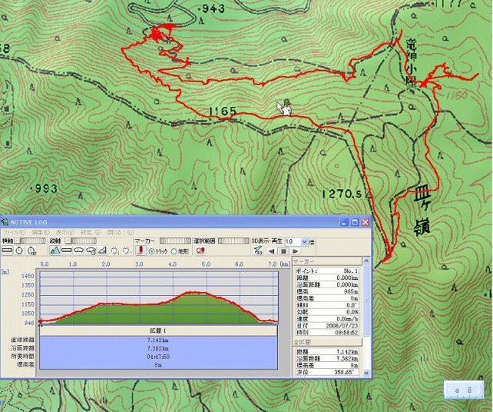Click the red marker pin icon
The height and width of the screenshot is (412, 493).
141,251
